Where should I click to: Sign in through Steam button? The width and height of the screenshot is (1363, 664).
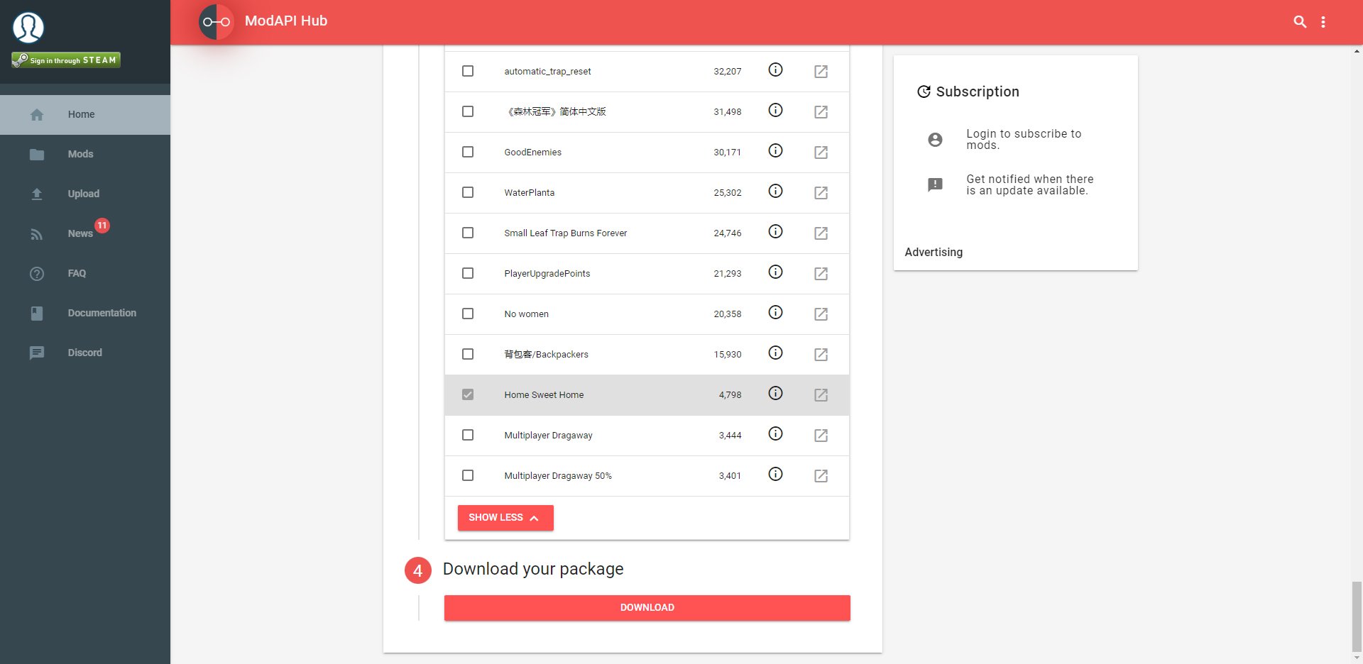pyautogui.click(x=66, y=60)
